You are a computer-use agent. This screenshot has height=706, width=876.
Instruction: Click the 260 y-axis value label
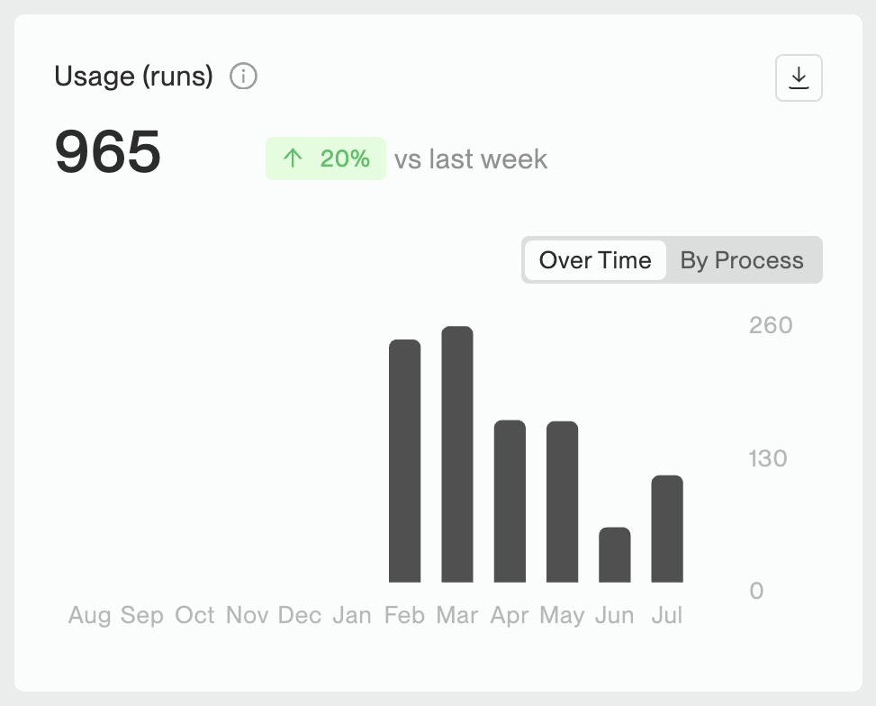771,325
